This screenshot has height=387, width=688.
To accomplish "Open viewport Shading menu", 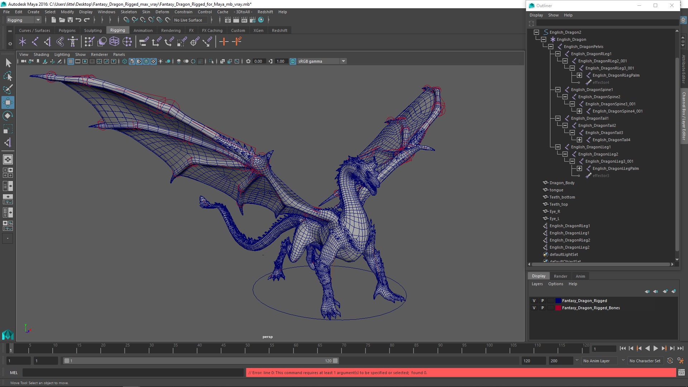I will (41, 54).
